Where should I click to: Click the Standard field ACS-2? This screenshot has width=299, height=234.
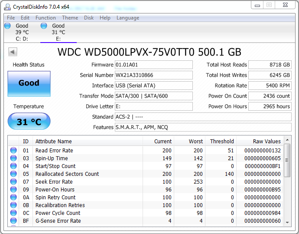(203, 117)
